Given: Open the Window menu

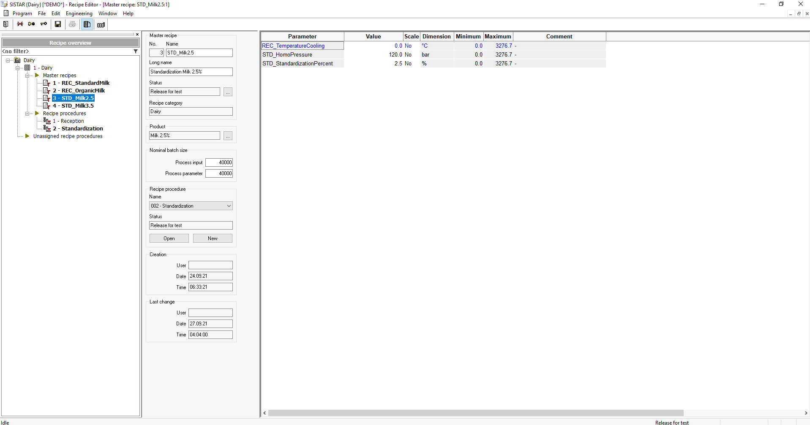Looking at the screenshot, I should pos(107,14).
